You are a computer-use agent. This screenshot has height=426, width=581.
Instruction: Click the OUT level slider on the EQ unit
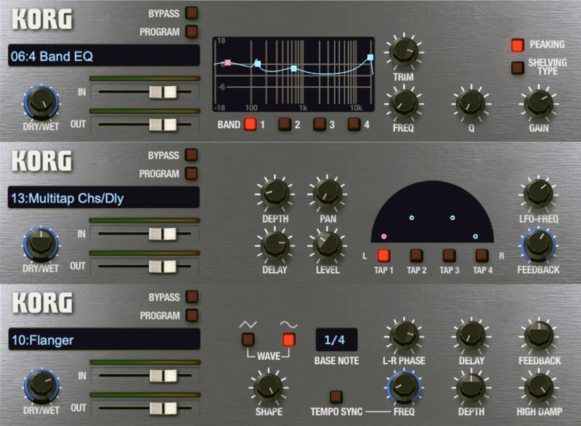coord(163,124)
